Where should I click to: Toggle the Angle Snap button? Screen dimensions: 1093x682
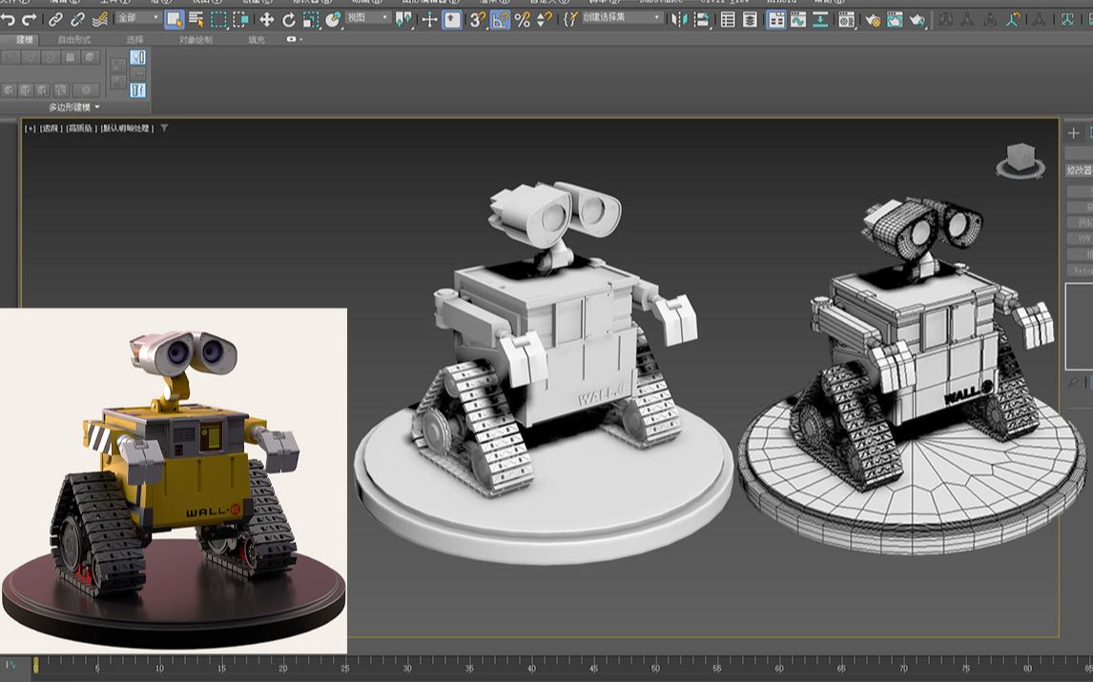pos(501,19)
